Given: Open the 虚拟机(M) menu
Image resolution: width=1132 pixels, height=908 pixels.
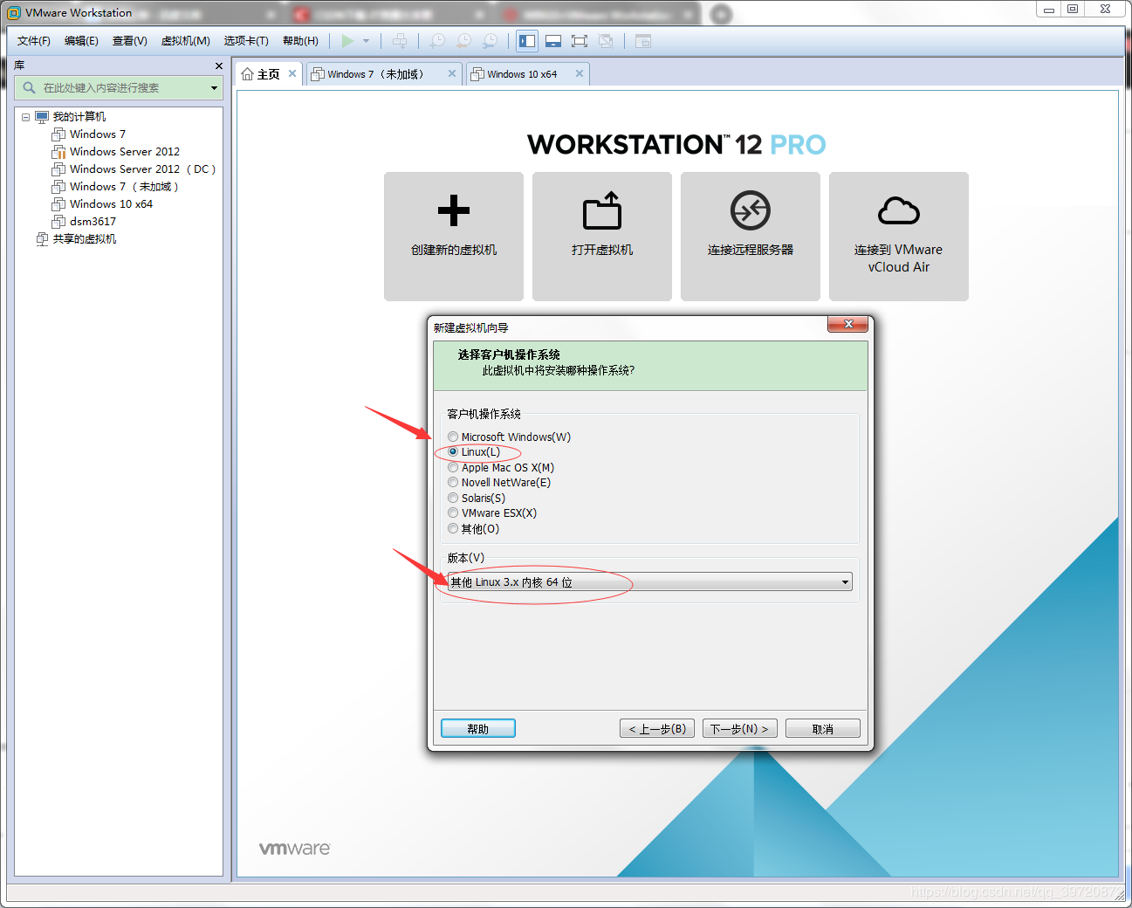Looking at the screenshot, I should (186, 41).
